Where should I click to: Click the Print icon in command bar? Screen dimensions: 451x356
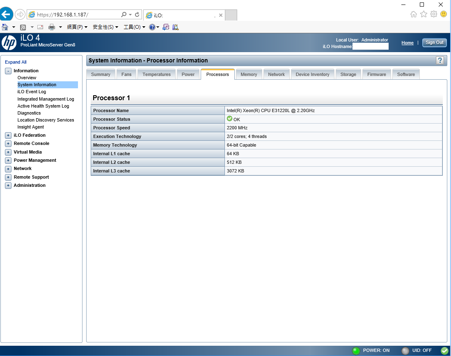tap(52, 27)
